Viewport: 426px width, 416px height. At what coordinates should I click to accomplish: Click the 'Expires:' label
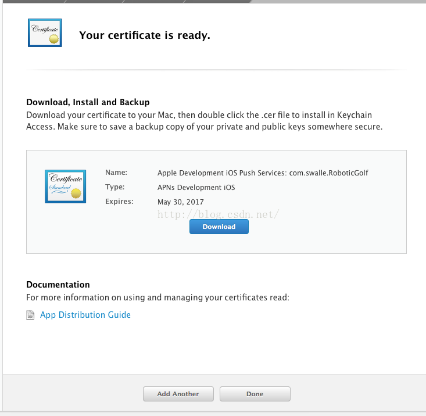point(119,202)
